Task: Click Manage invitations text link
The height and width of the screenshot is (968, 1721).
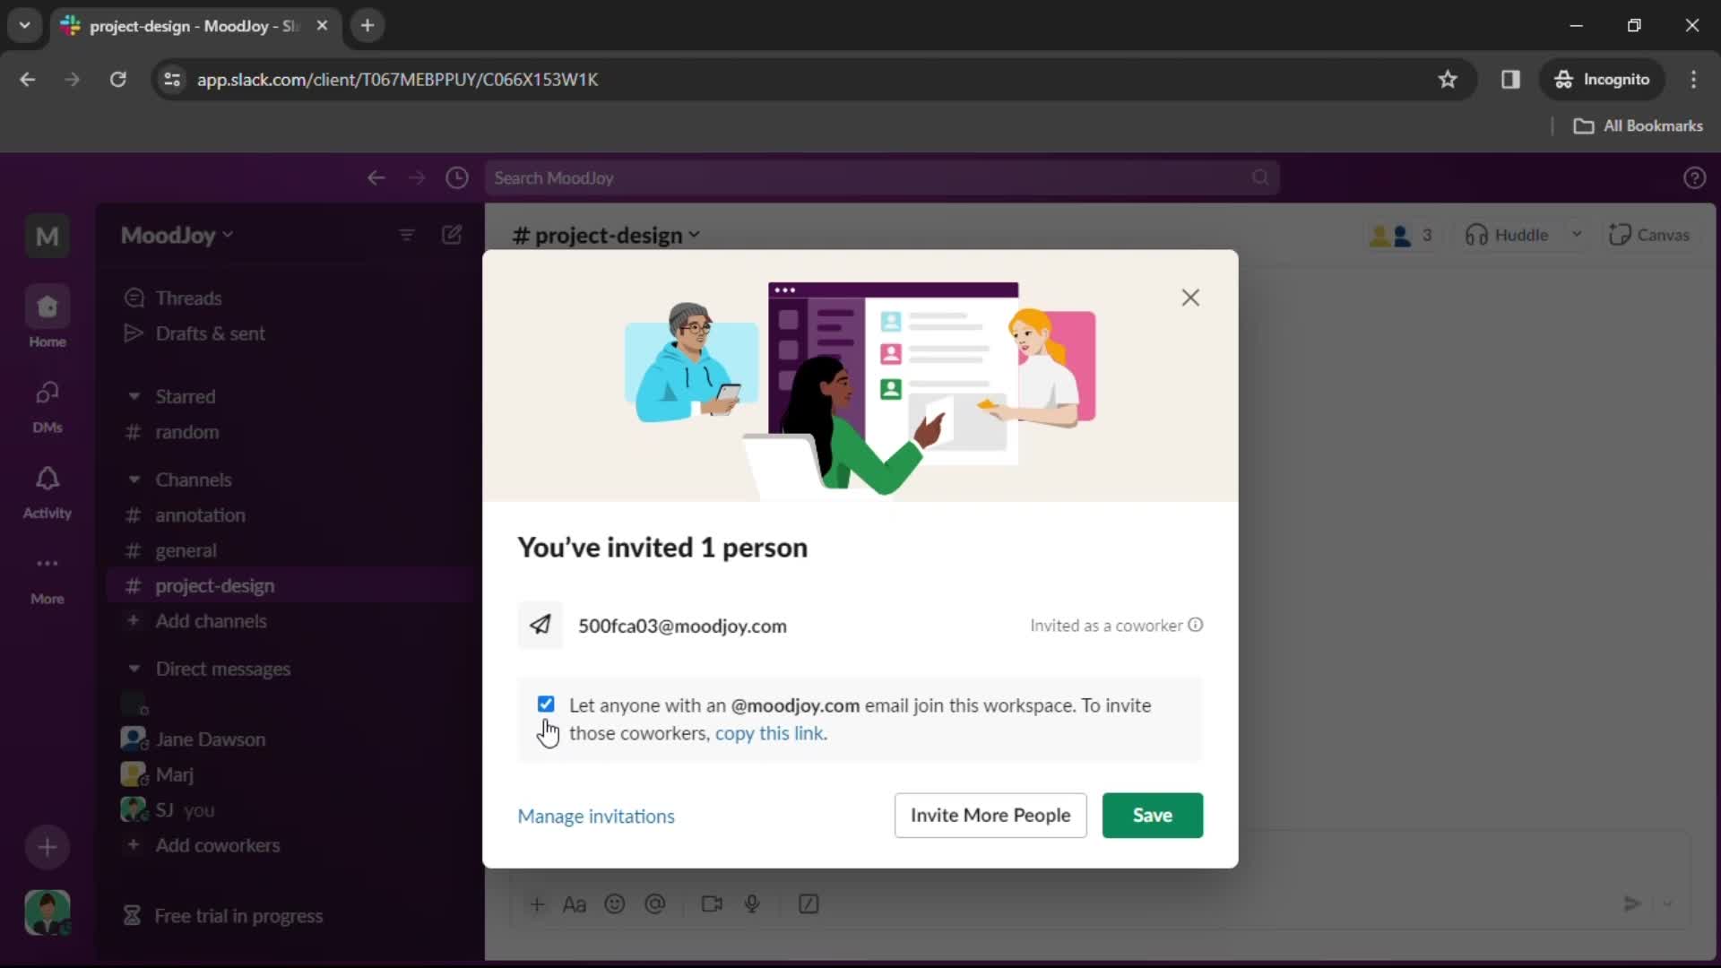Action: point(596,816)
